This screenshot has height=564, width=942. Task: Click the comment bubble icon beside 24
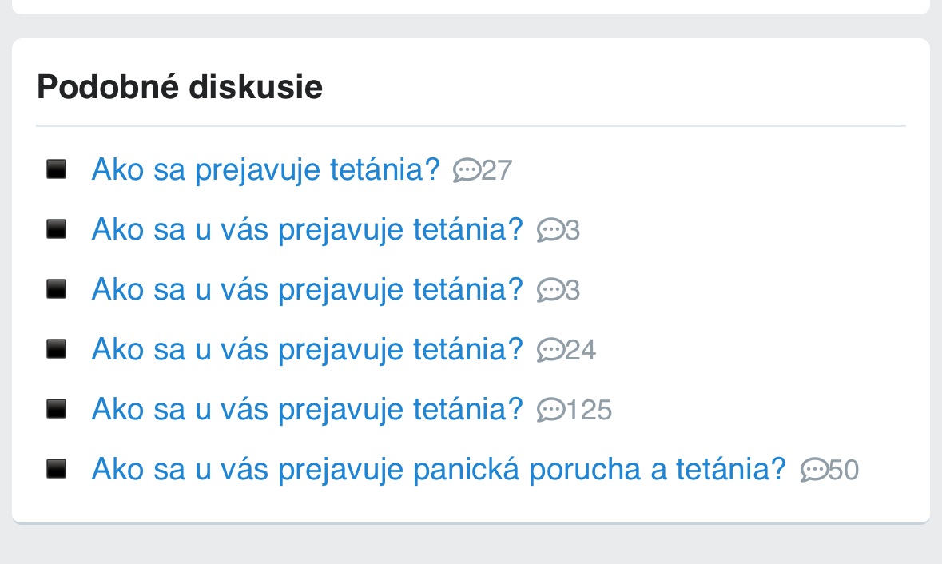pyautogui.click(x=550, y=350)
